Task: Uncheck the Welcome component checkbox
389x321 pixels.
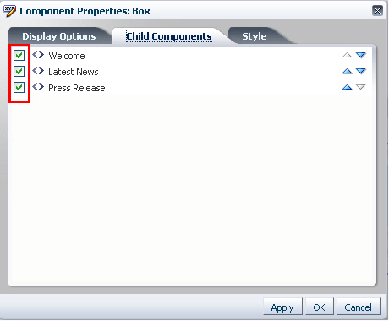Action: pyautogui.click(x=19, y=55)
